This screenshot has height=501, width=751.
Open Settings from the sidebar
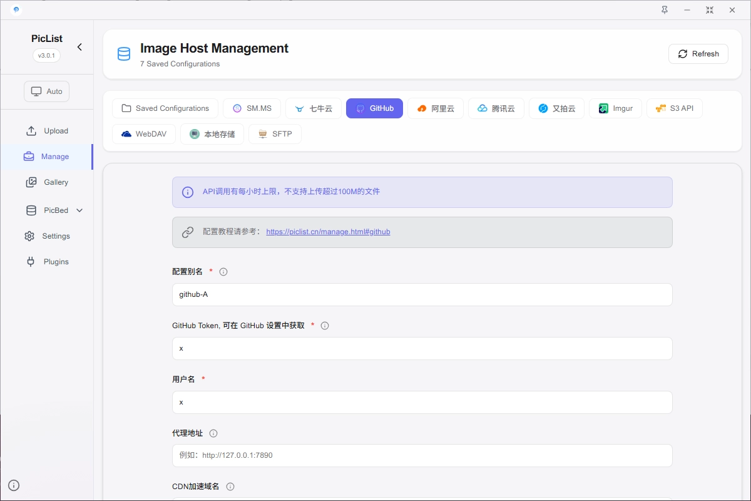point(47,236)
